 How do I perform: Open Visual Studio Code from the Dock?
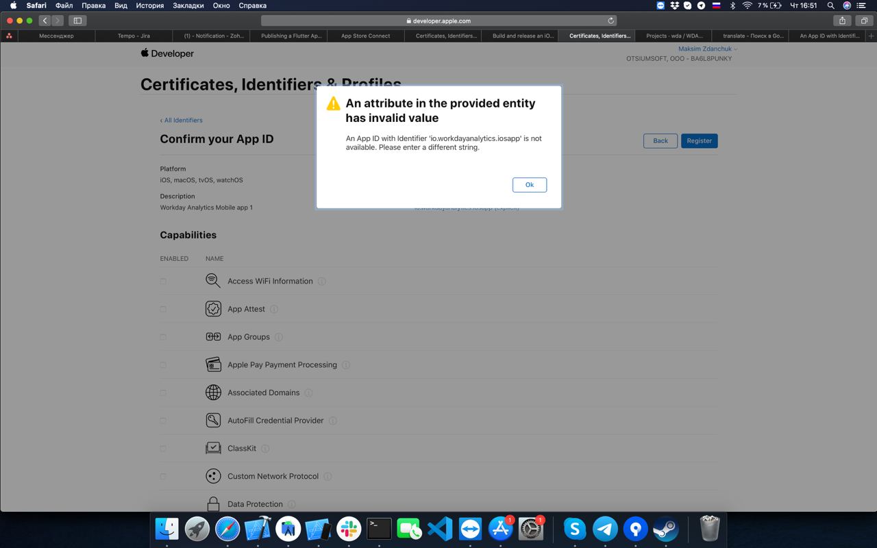tap(440, 529)
